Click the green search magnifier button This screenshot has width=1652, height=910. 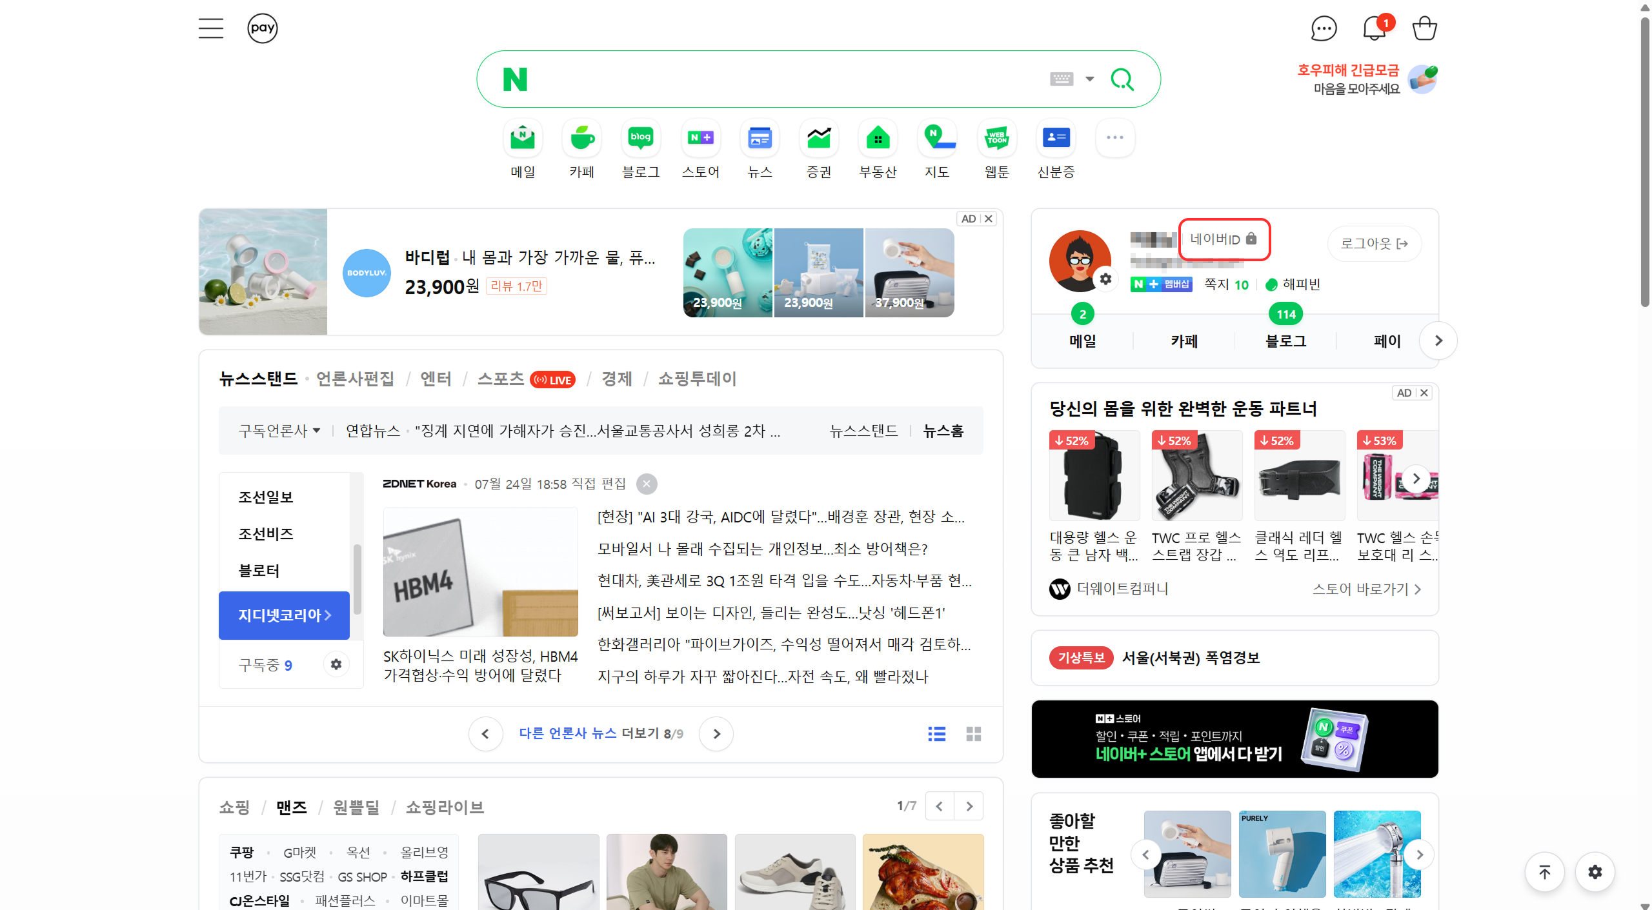point(1122,79)
